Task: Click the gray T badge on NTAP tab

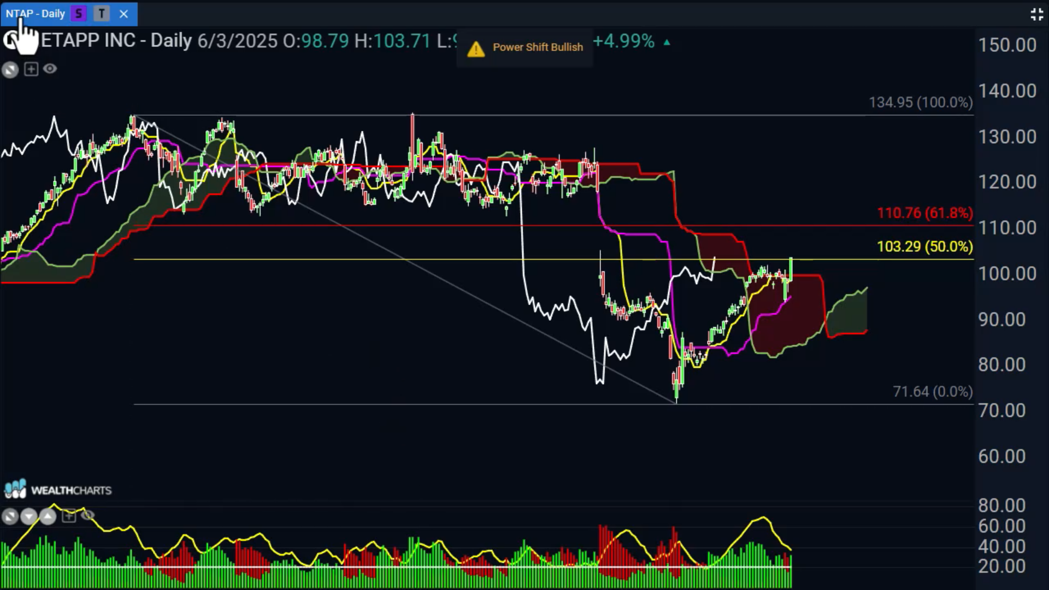Action: click(x=102, y=14)
